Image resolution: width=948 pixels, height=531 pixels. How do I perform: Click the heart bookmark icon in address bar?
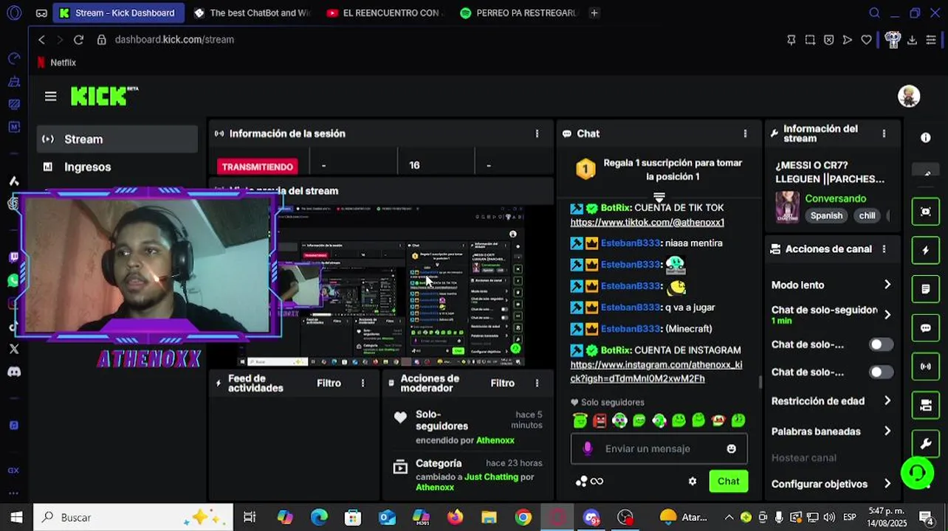click(866, 40)
